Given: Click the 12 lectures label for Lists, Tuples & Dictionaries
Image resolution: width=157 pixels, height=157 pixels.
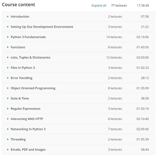Looking at the screenshot, I should pyautogui.click(x=114, y=57).
